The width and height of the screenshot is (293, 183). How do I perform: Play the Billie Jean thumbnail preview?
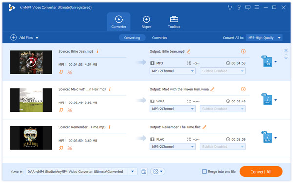click(31, 62)
